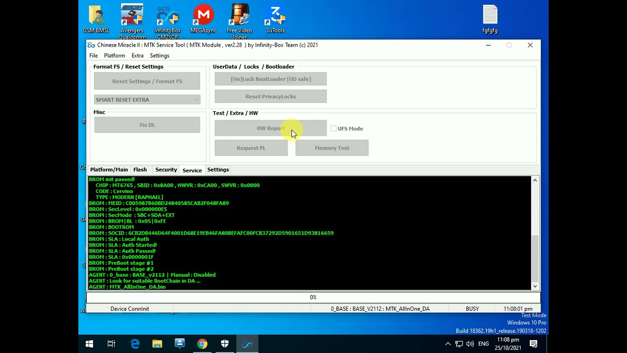Viewport: 627px width, 353px height.
Task: Click log line BROM : SLA : Auth Passed!
Action: tap(122, 251)
